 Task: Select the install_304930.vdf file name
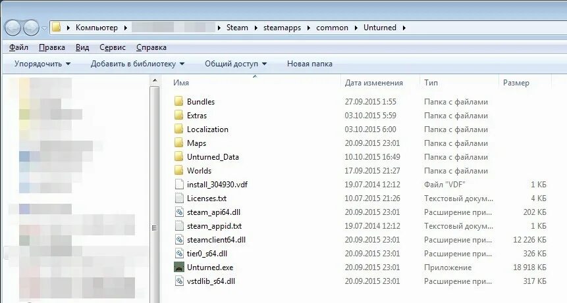point(217,185)
